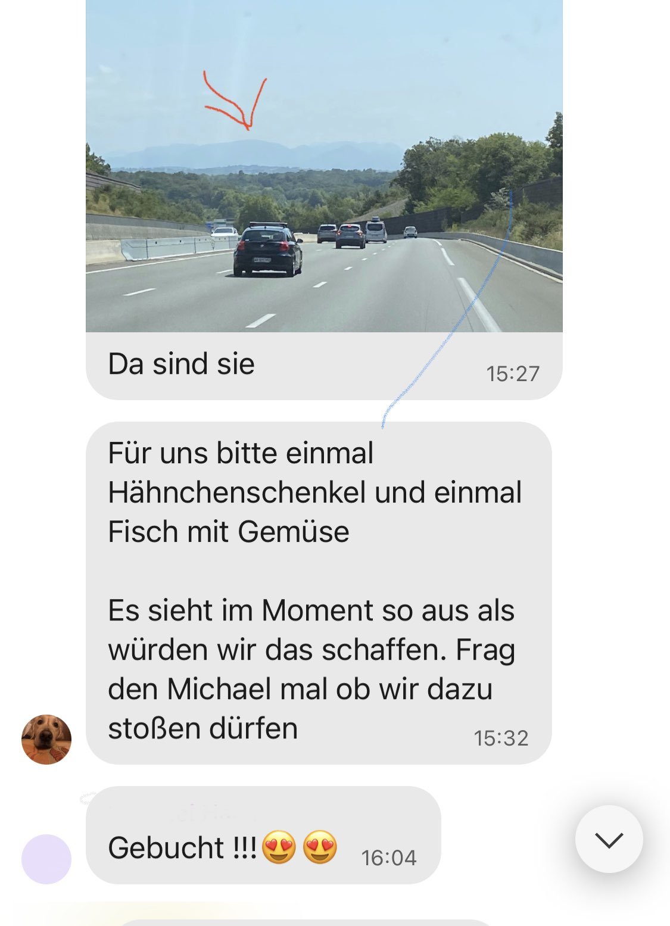Tap the first heart-eyes emoji
This screenshot has width=670, height=926.
pyautogui.click(x=279, y=847)
